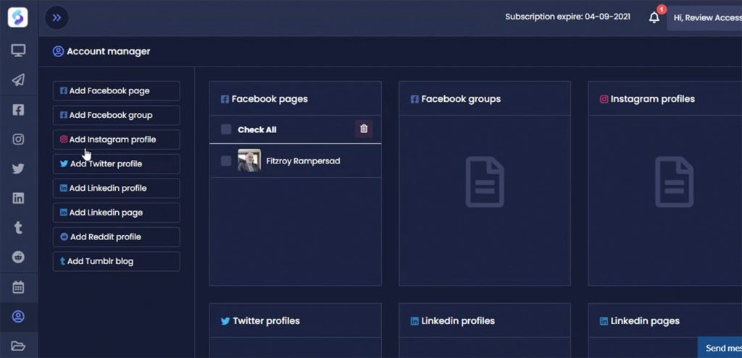The image size is (742, 358).
Task: Click Add Reddit profile button
Action: tap(117, 237)
